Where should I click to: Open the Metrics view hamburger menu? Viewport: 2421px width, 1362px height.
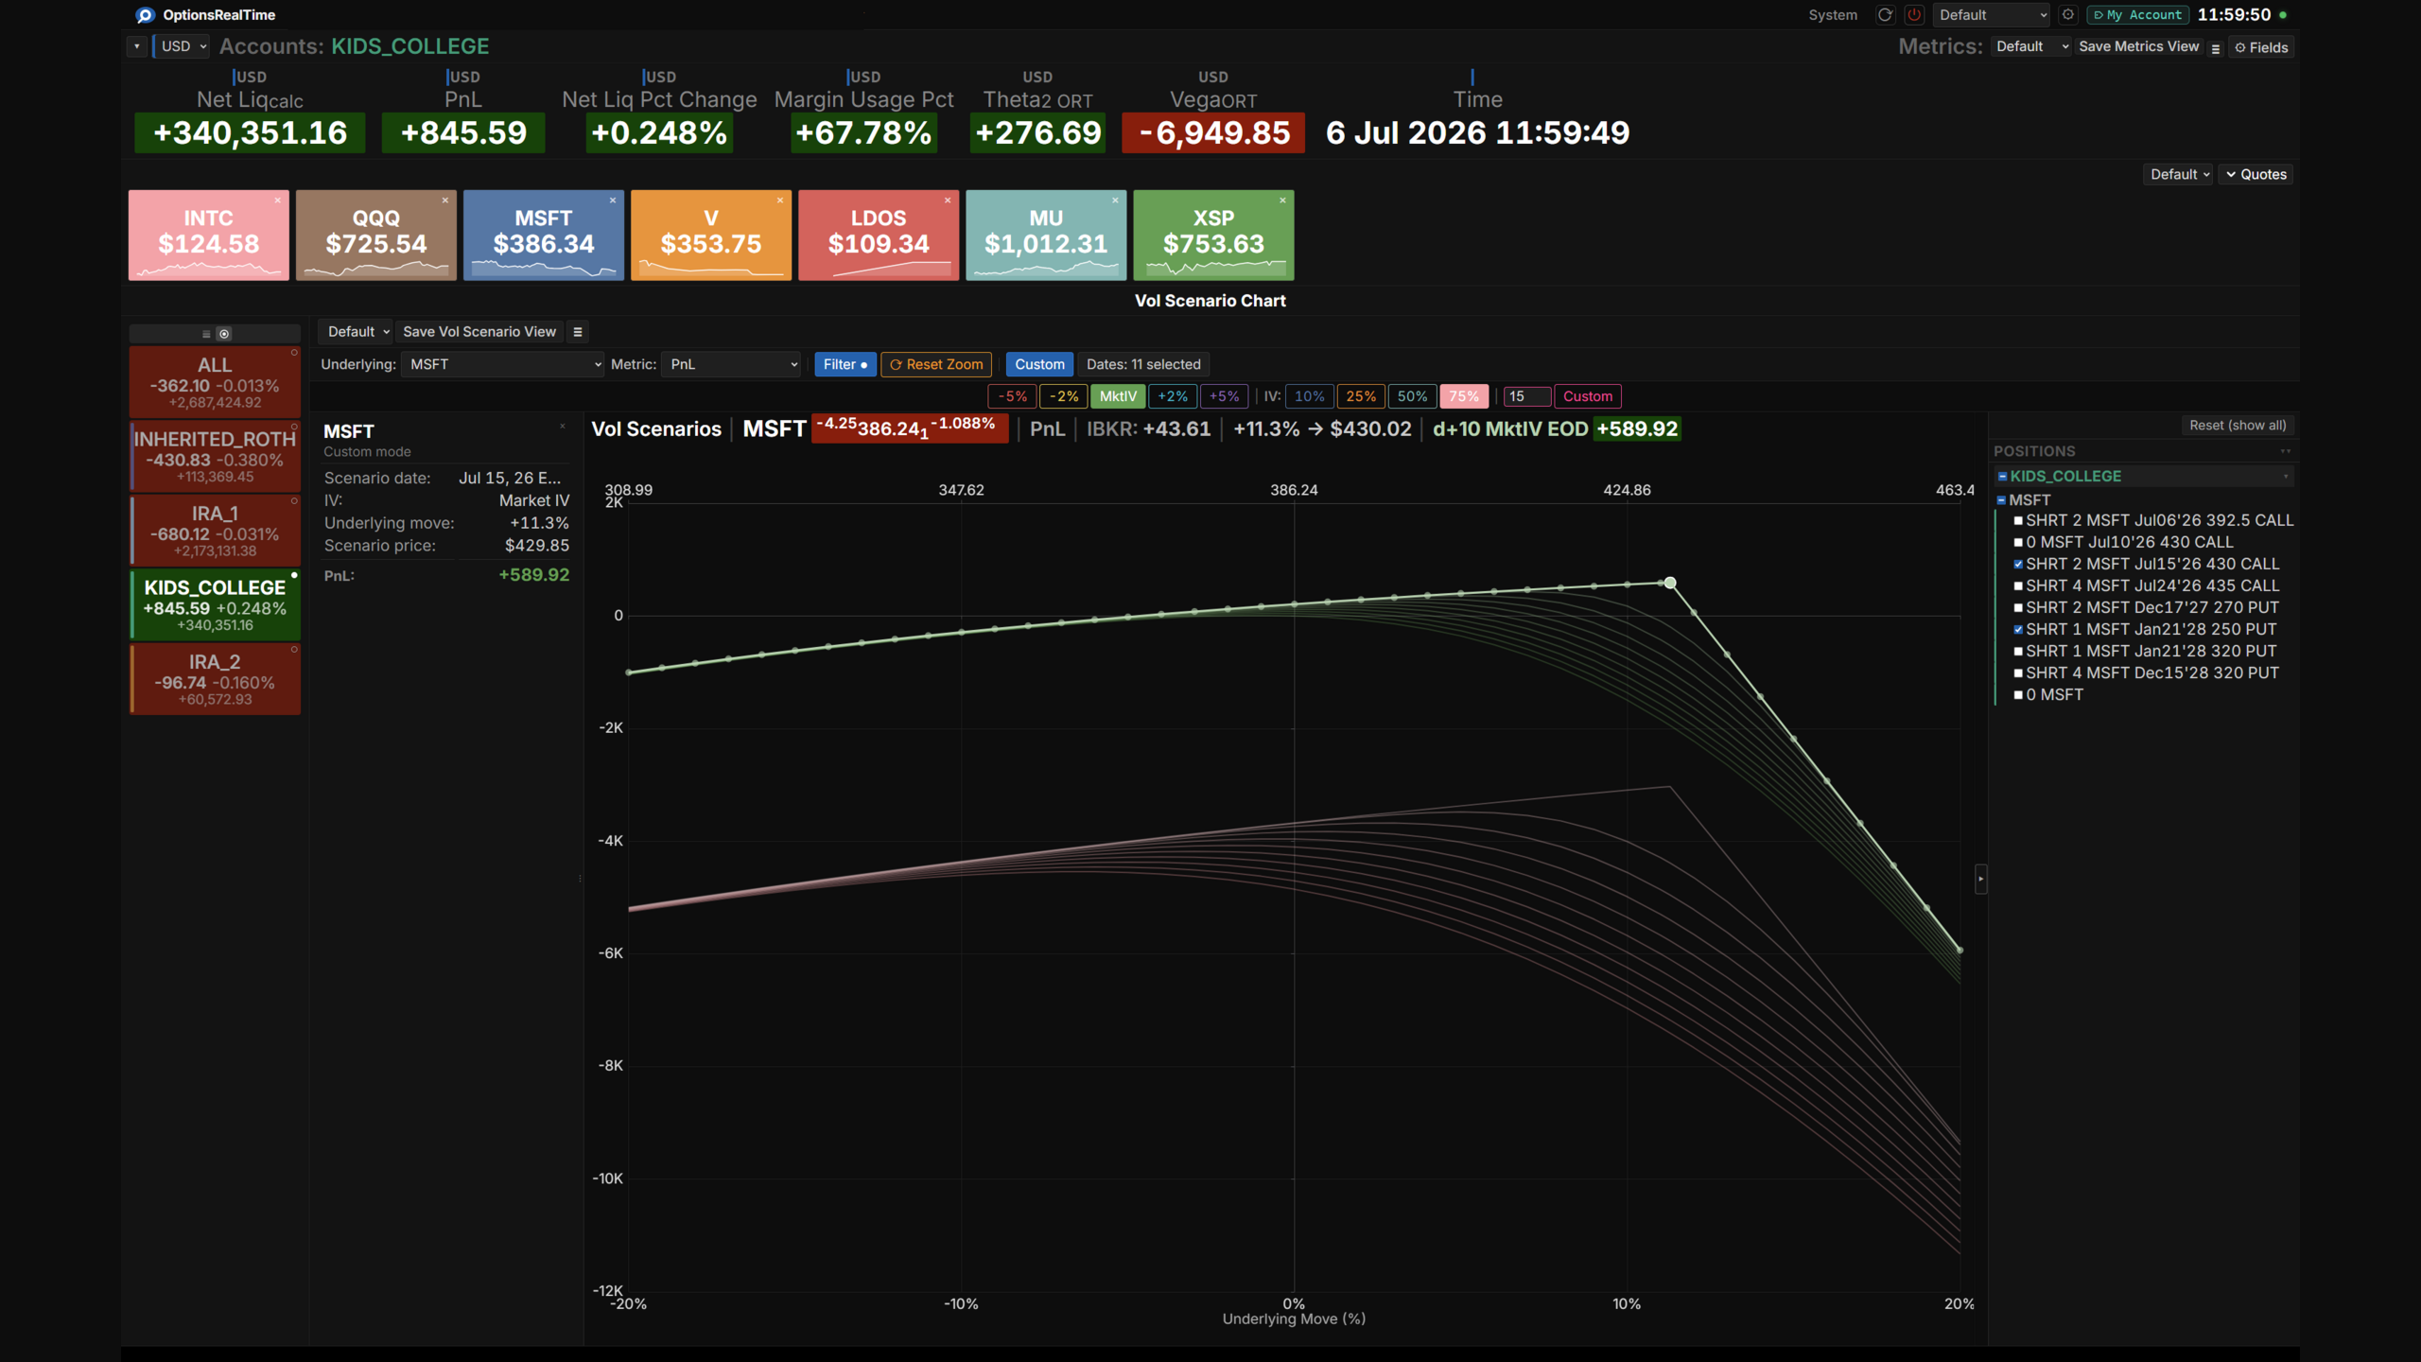tap(2216, 47)
